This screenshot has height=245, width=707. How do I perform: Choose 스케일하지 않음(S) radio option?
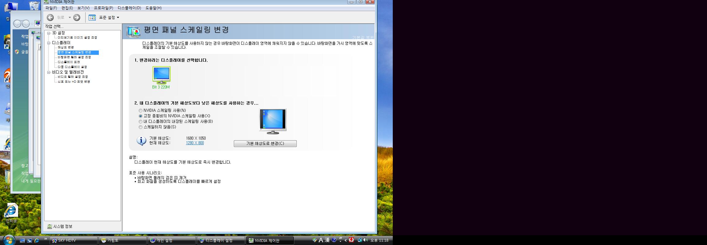141,127
